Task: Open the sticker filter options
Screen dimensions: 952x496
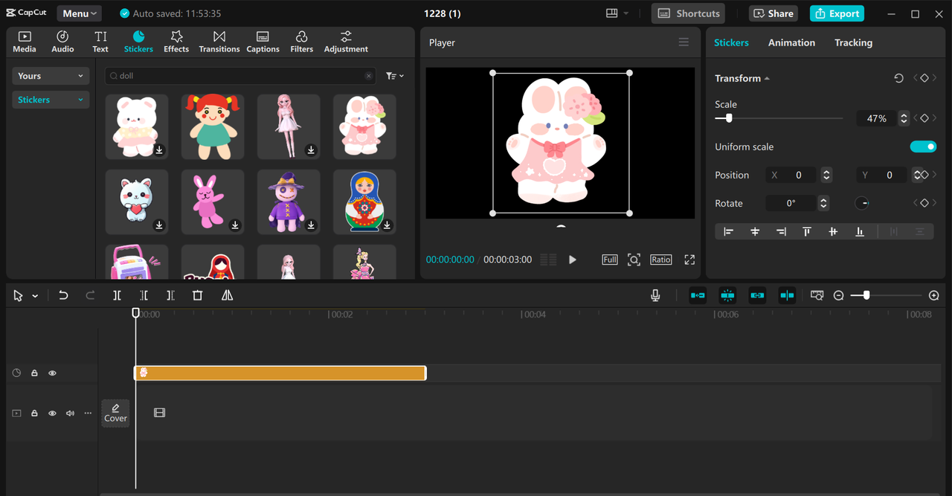Action: point(395,76)
